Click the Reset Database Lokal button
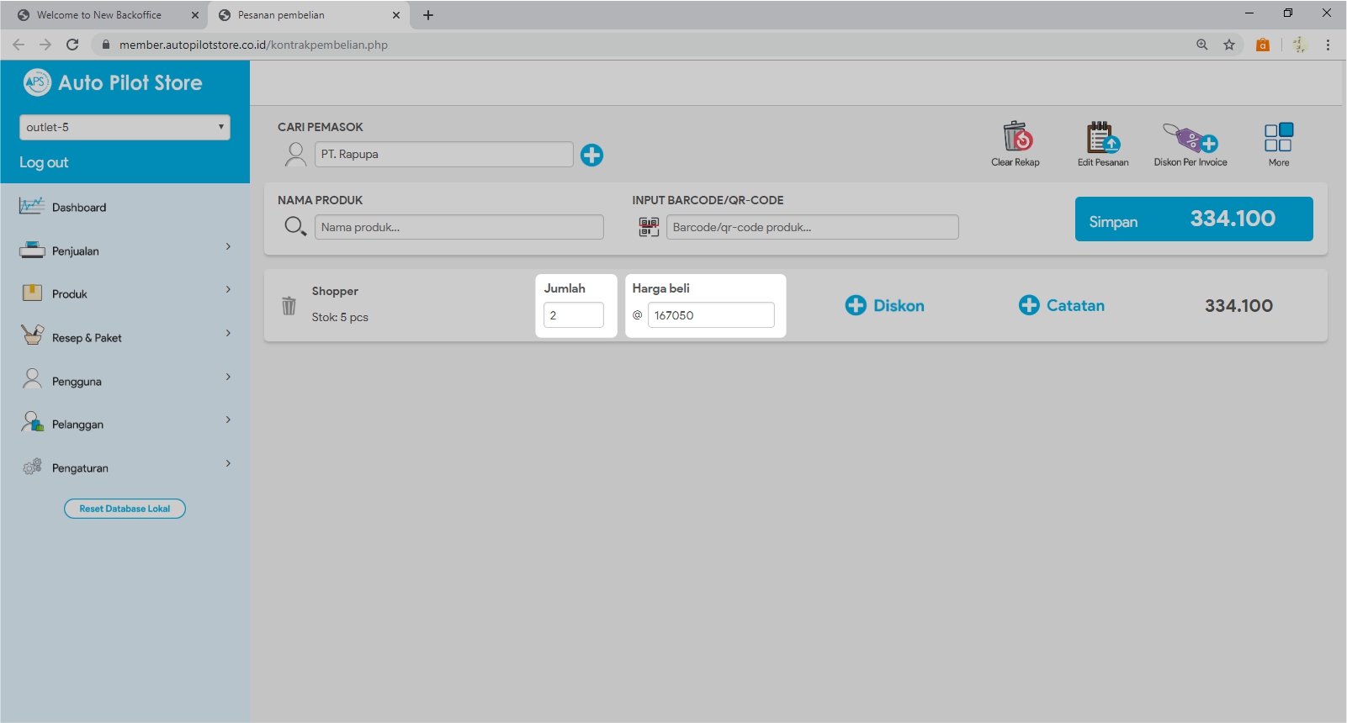This screenshot has width=1347, height=723. click(x=125, y=509)
